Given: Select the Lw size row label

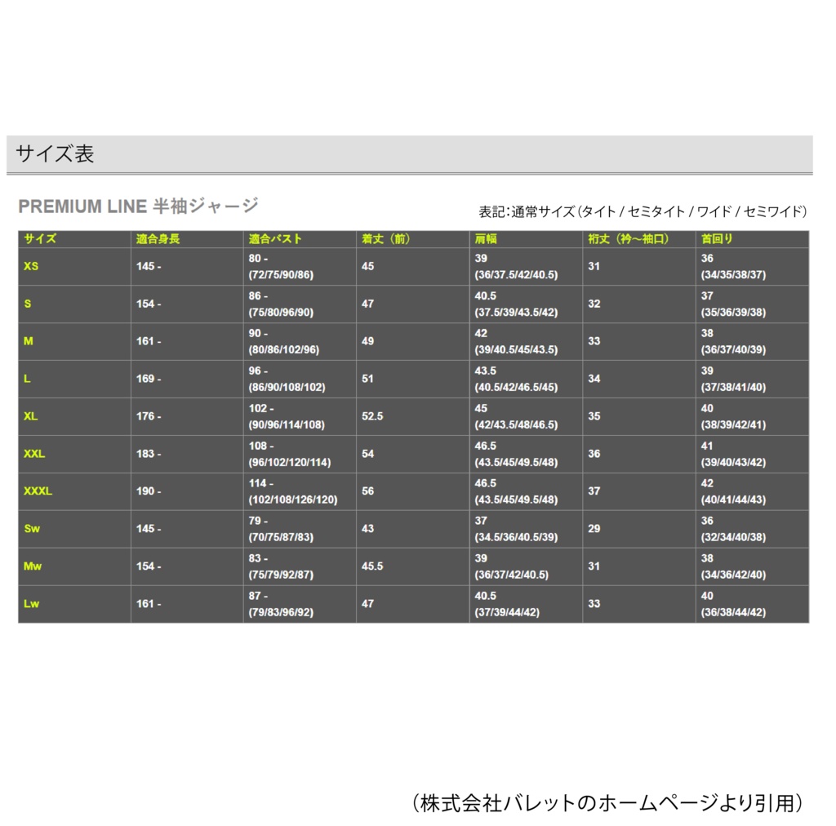Looking at the screenshot, I should click(29, 603).
